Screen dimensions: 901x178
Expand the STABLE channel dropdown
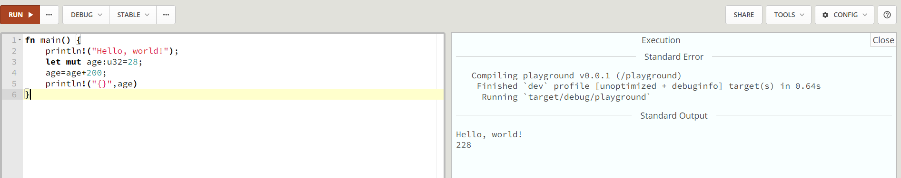tap(133, 15)
